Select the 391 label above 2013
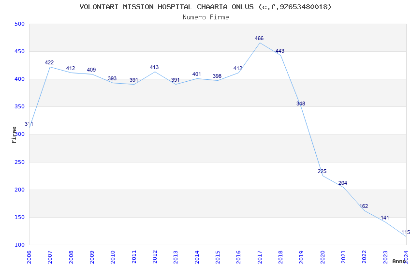The image size is (411, 266). [x=176, y=80]
